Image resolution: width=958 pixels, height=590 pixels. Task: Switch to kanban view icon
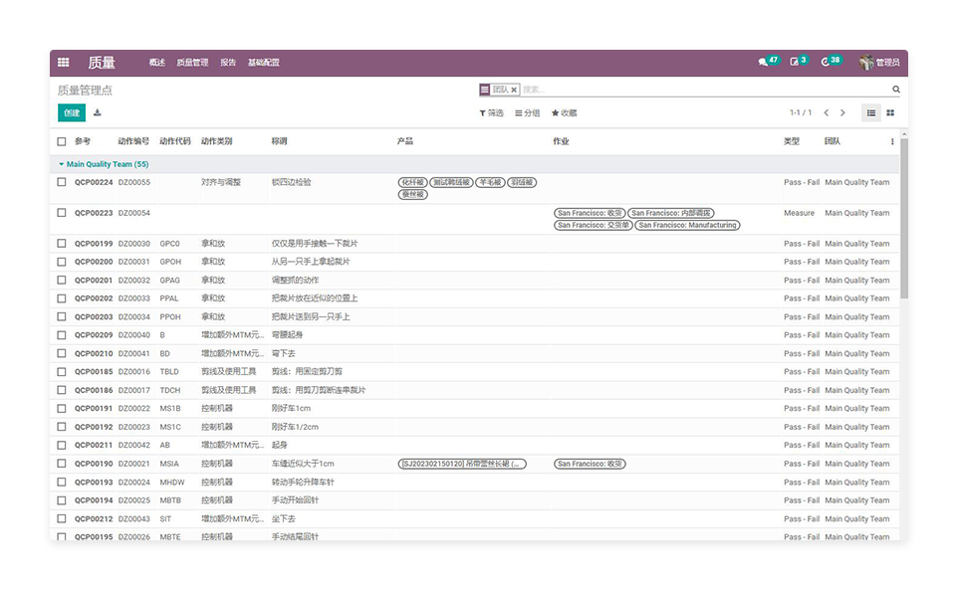(x=889, y=113)
